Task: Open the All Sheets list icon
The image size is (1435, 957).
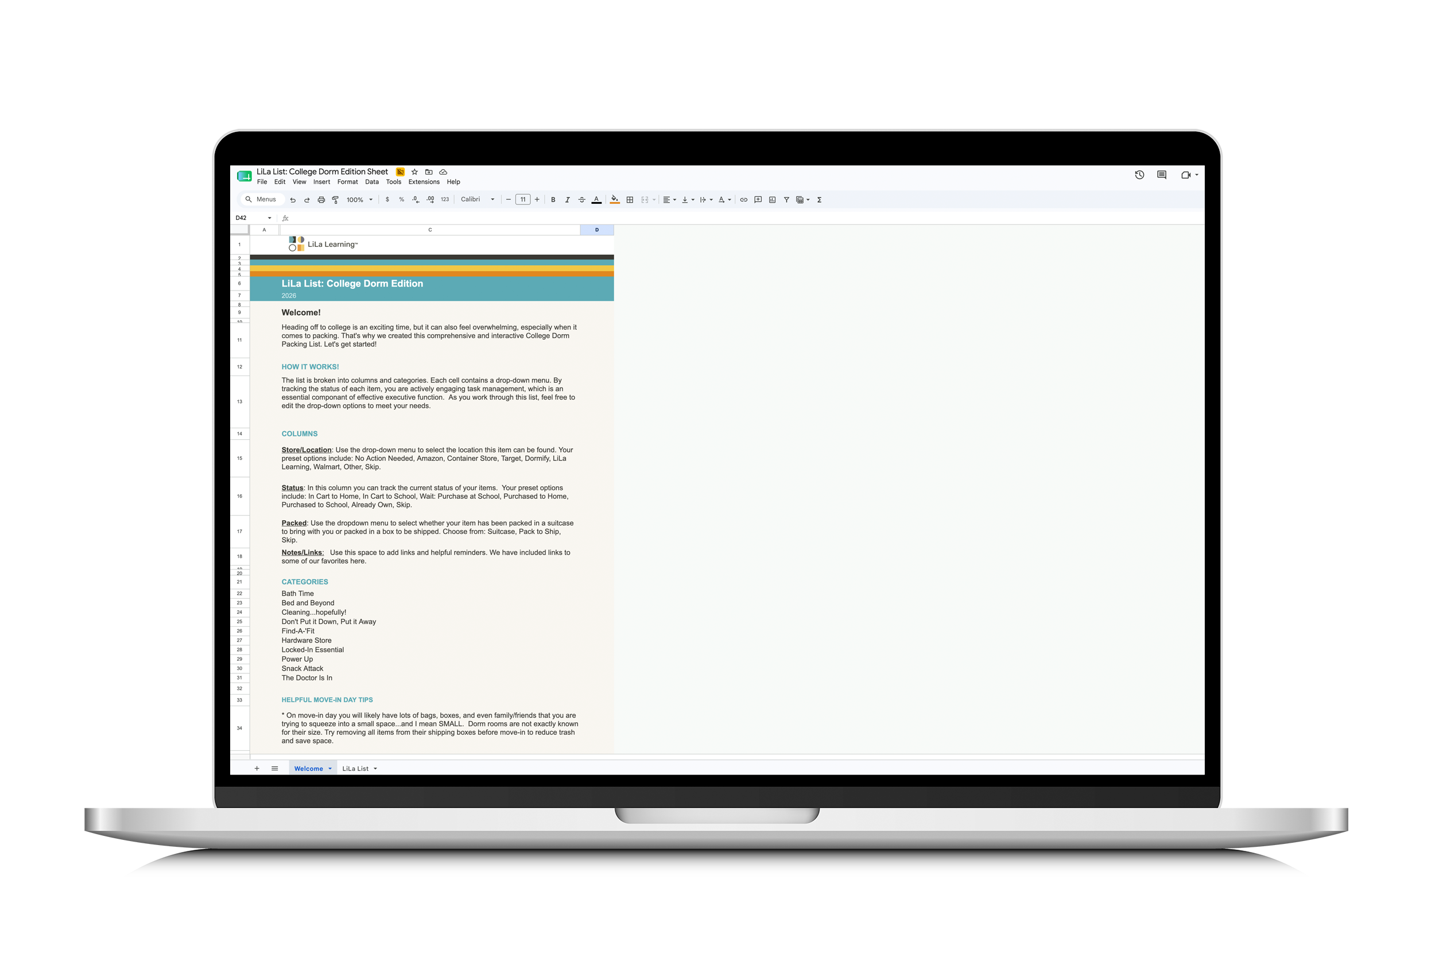Action: [274, 768]
